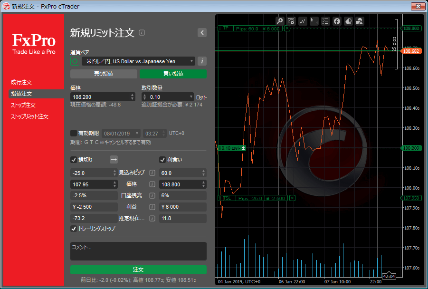
Task: Click the info icon in 推定現在 row
Action: pyautogui.click(x=152, y=218)
